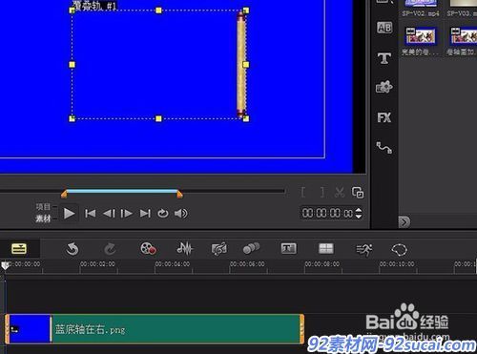Image resolution: width=477 pixels, height=354 pixels.
Task: Open the FX filter library
Action: [x=384, y=117]
